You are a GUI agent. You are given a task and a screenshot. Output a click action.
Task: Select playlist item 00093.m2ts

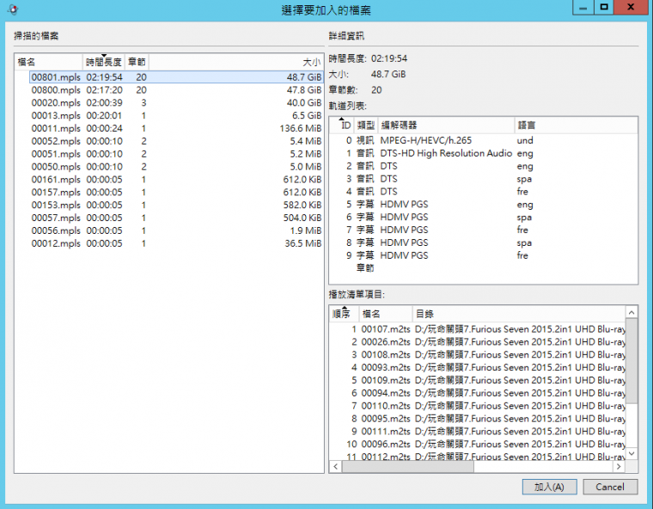[x=478, y=368]
